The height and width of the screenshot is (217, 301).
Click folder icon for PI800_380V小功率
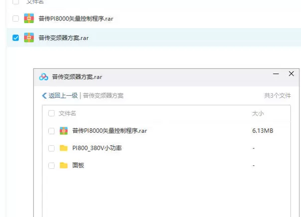[x=64, y=148]
